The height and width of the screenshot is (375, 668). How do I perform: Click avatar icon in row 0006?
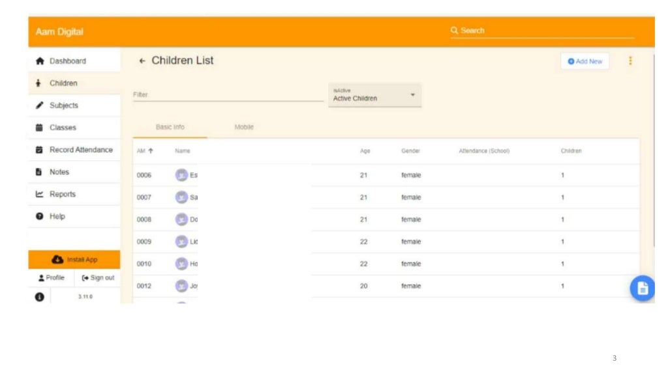coord(181,174)
